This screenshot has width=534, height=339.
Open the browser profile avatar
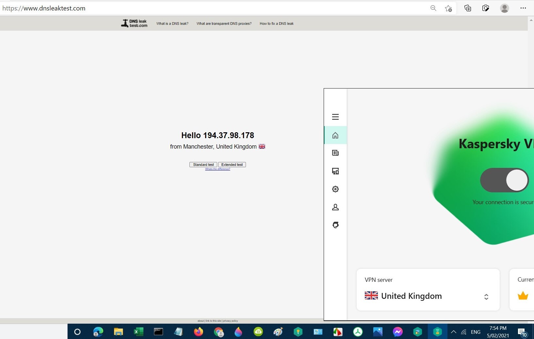click(505, 8)
